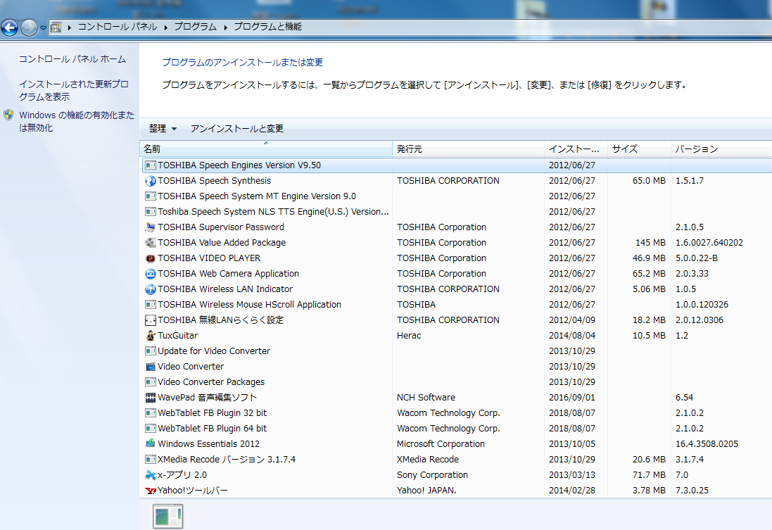Open インストールされた更新プログラムを表示 link
772x530 pixels.
(x=73, y=90)
